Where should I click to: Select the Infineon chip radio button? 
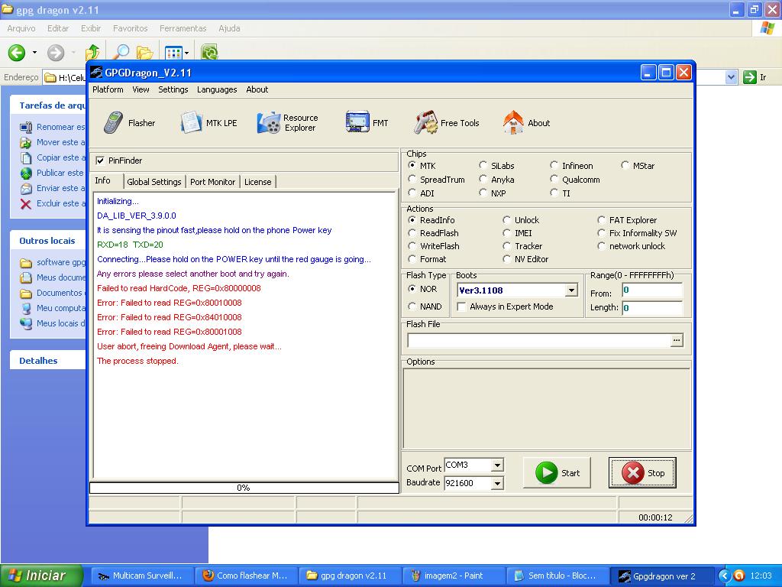coord(554,165)
